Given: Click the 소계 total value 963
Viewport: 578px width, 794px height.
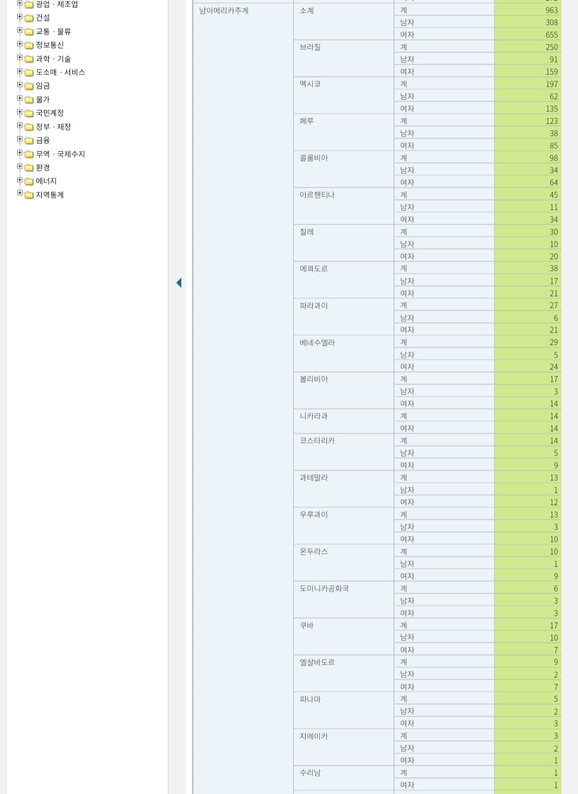Looking at the screenshot, I should [x=551, y=10].
